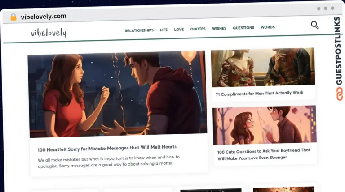Click the sorry messages excerpt text
This screenshot has height=192, width=345.
point(109,162)
